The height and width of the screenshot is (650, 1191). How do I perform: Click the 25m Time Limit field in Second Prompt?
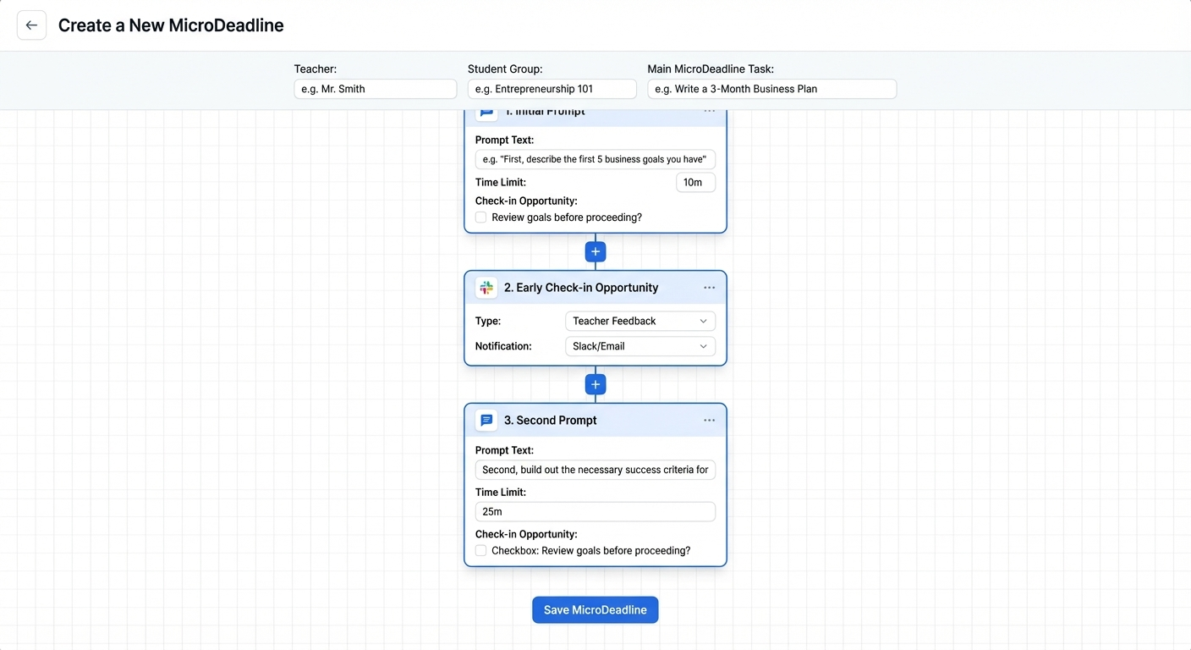point(595,511)
